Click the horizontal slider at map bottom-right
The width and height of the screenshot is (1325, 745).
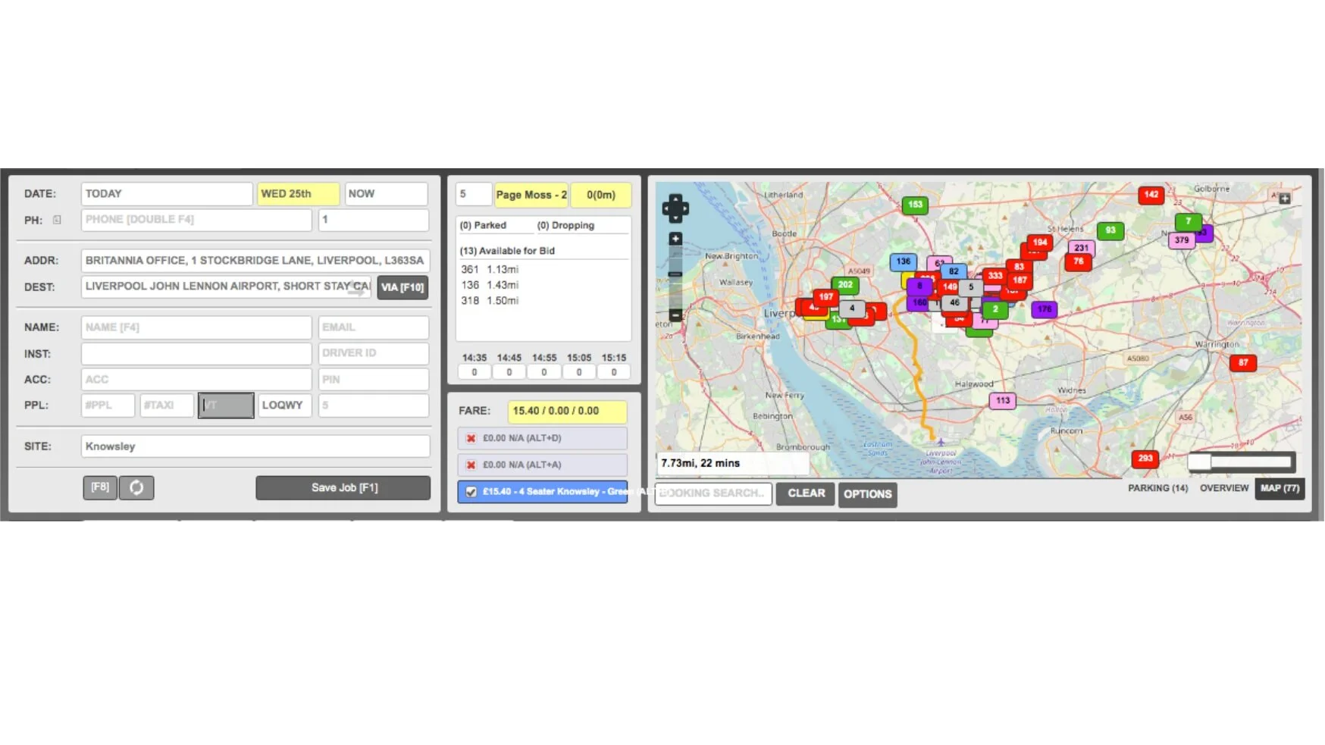tap(1242, 462)
